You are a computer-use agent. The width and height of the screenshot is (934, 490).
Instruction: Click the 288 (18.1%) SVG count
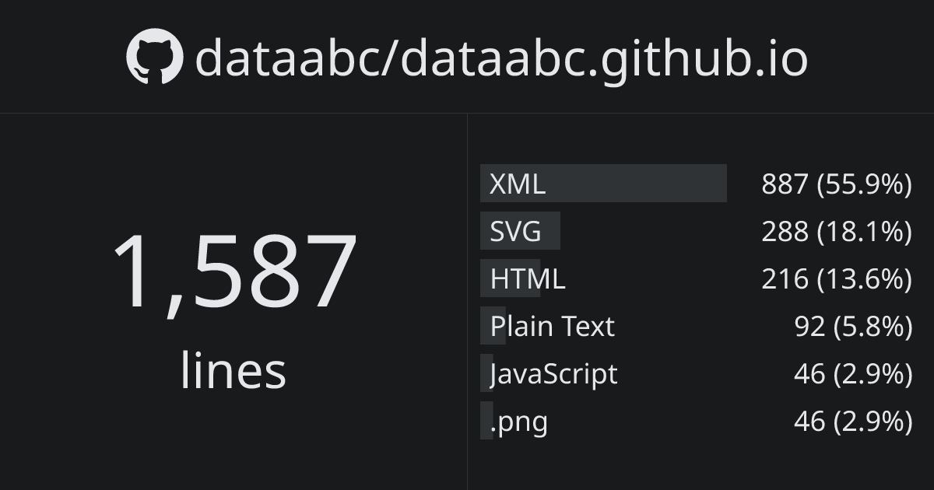coord(836,232)
